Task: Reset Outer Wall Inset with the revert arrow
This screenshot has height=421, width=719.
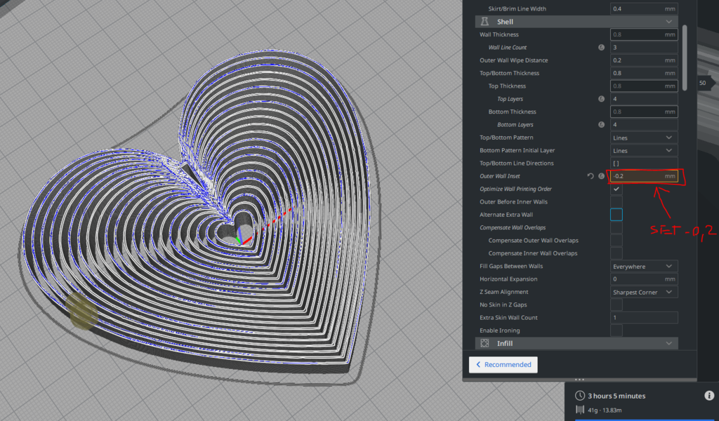Action: point(590,176)
